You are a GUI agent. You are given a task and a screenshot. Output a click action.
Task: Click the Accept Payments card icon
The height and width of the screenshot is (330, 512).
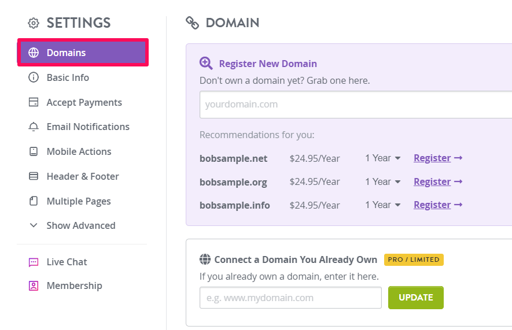(x=34, y=102)
